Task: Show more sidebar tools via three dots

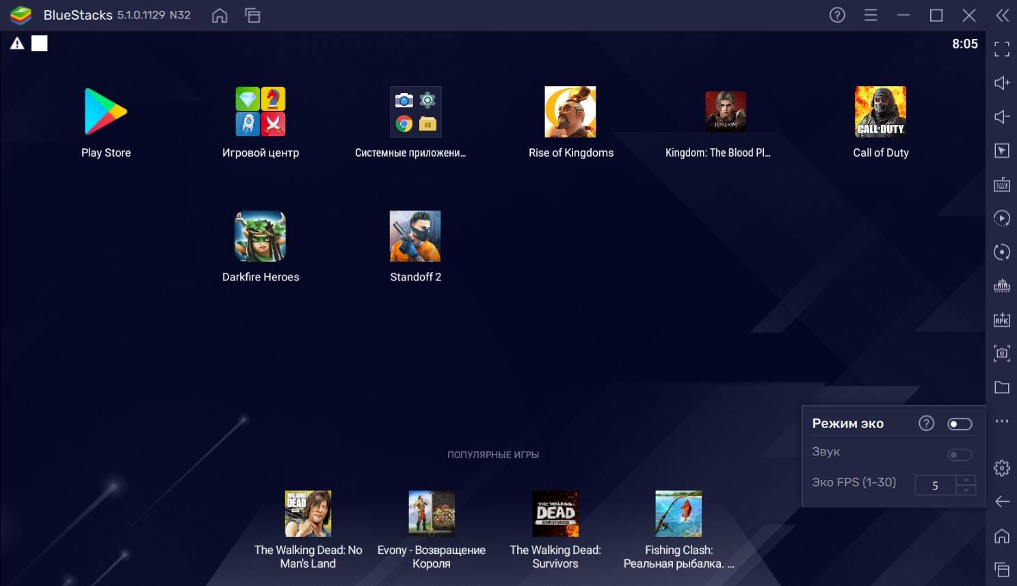Action: [1002, 421]
